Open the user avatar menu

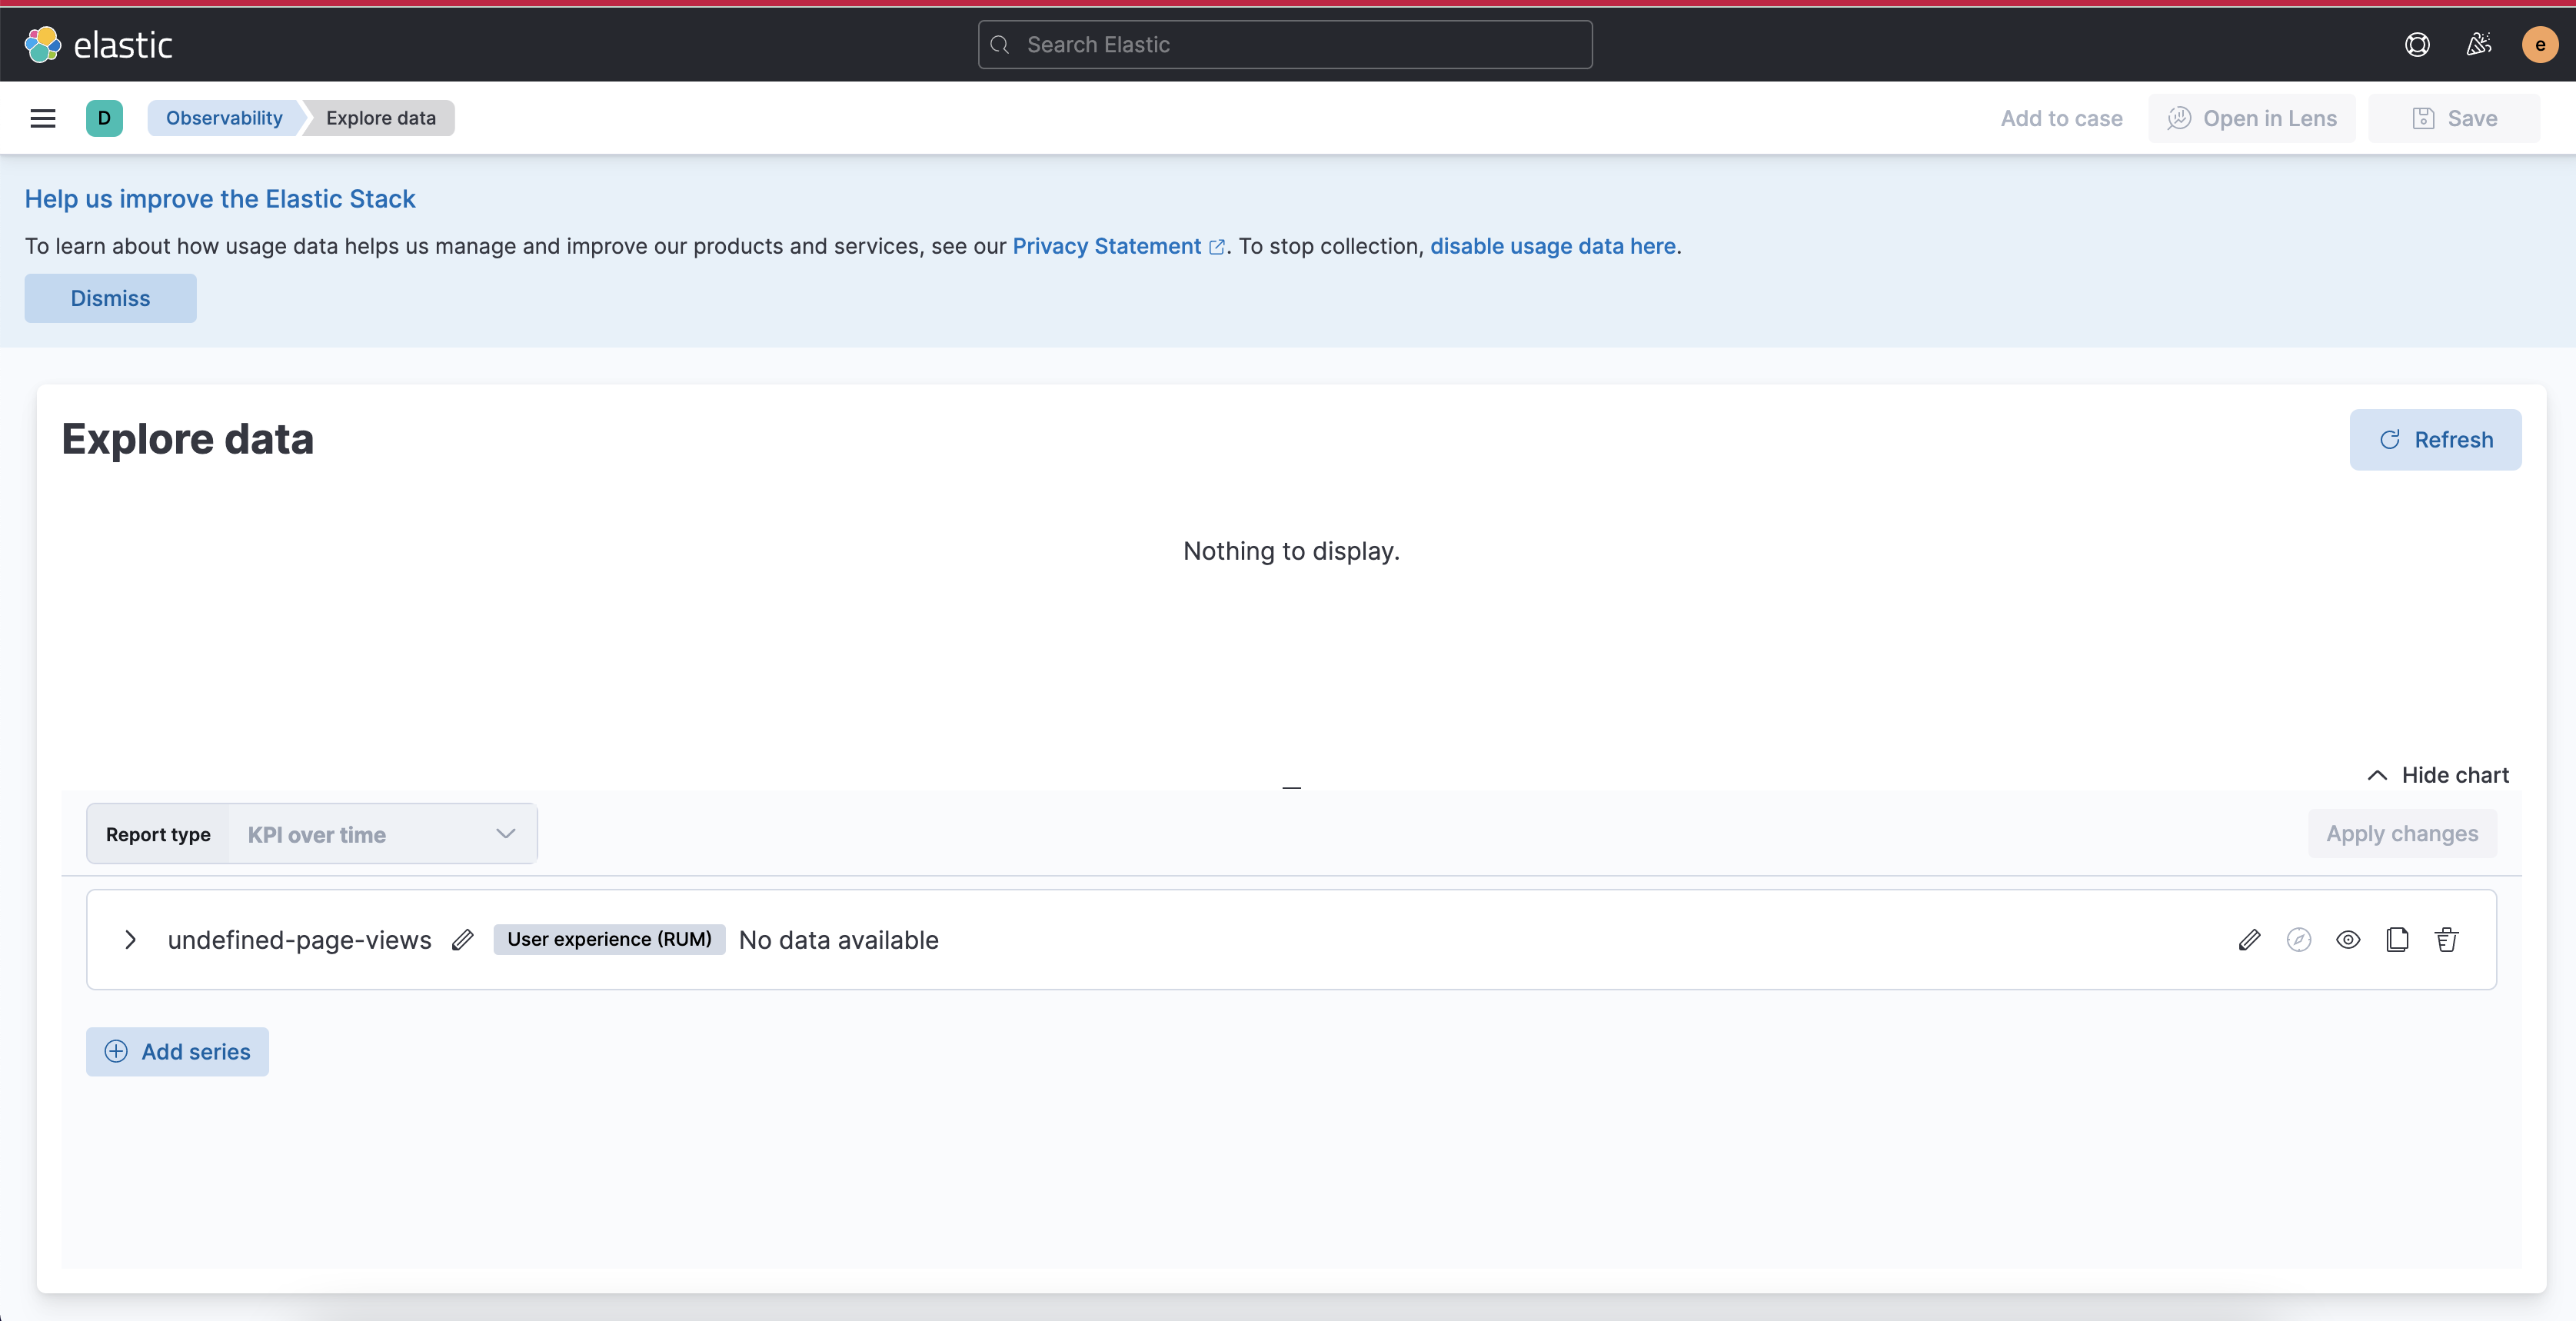click(2539, 45)
